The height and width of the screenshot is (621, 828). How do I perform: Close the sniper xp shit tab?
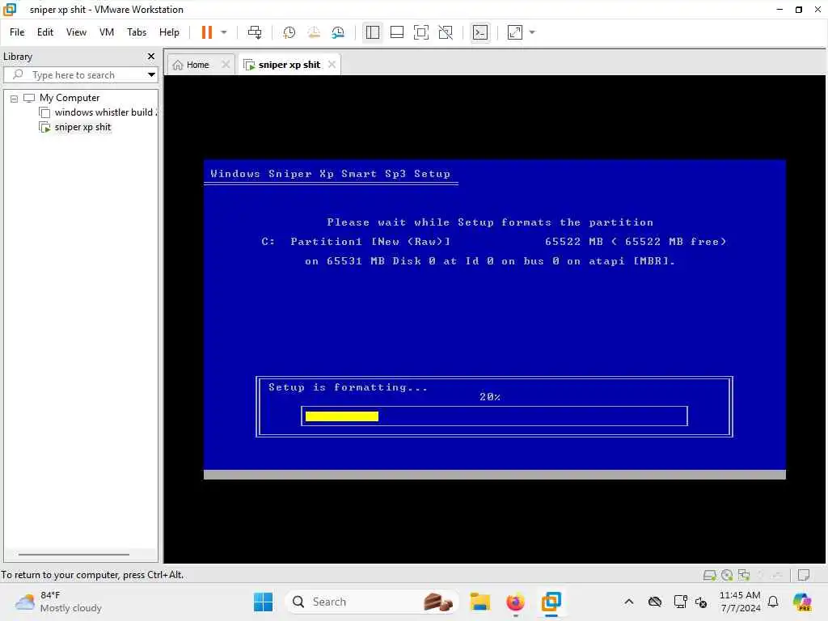[332, 65]
